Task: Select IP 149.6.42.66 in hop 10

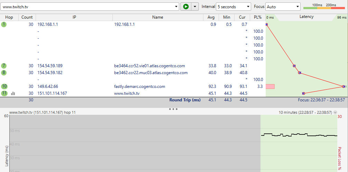Action: 48,87
